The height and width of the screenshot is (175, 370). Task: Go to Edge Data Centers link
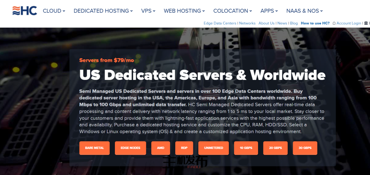[220, 23]
